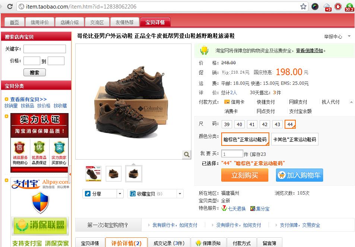Expand the 收藏宝贝 dropdown arrow

tap(180, 193)
